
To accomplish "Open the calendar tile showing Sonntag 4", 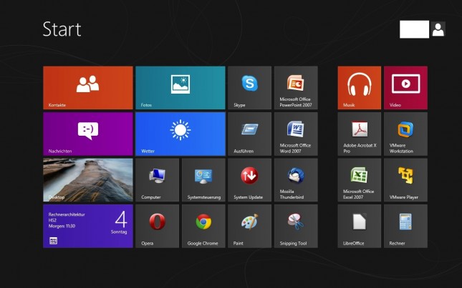I will click(x=88, y=226).
